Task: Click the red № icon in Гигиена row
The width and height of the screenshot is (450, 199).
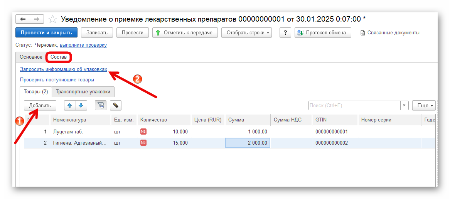Action: point(143,142)
